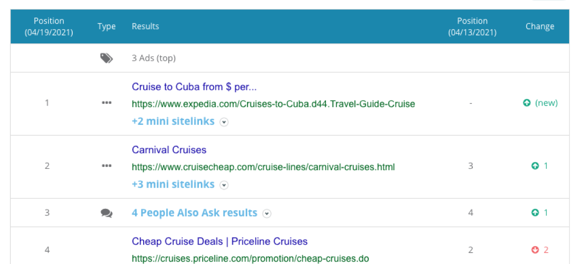Image resolution: width=581 pixels, height=264 pixels.
Task: Click the Position (04/19/2021) column header
Action: (49, 26)
